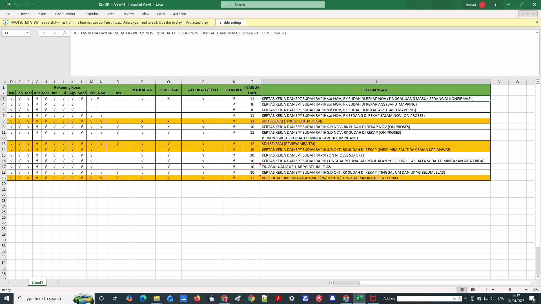Image resolution: width=541 pixels, height=304 pixels.
Task: Click the Enter checkmark beside formula bar
Action: tap(54, 33)
